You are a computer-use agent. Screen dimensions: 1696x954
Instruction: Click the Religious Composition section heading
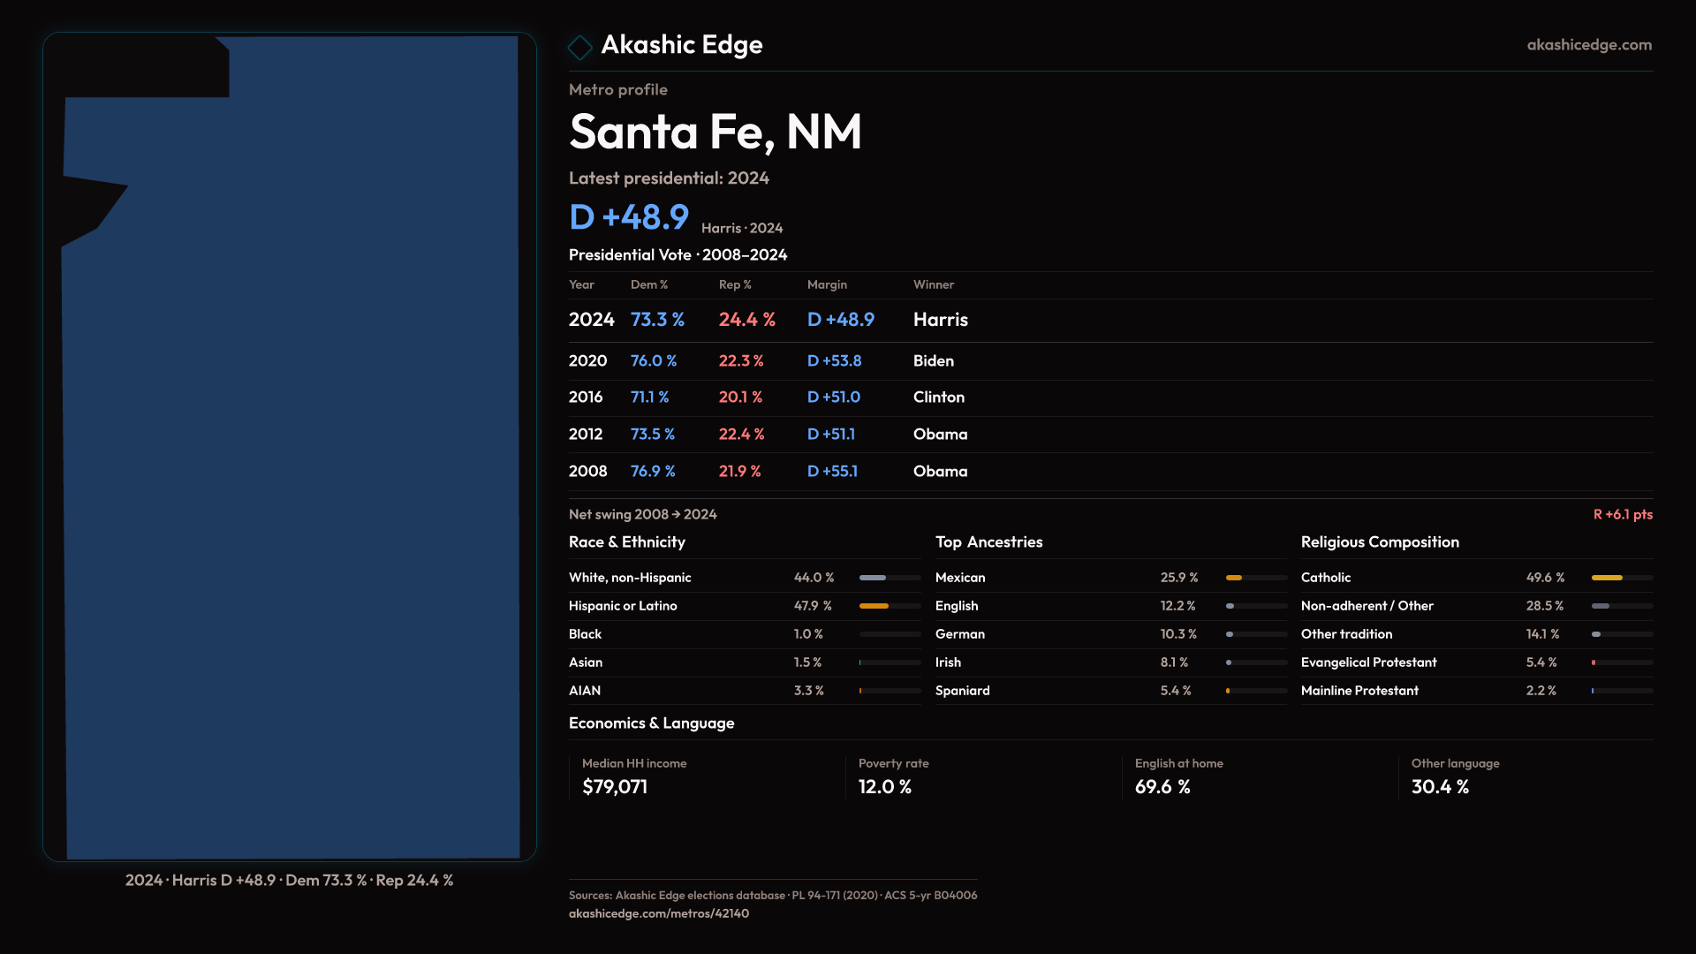coord(1379,542)
